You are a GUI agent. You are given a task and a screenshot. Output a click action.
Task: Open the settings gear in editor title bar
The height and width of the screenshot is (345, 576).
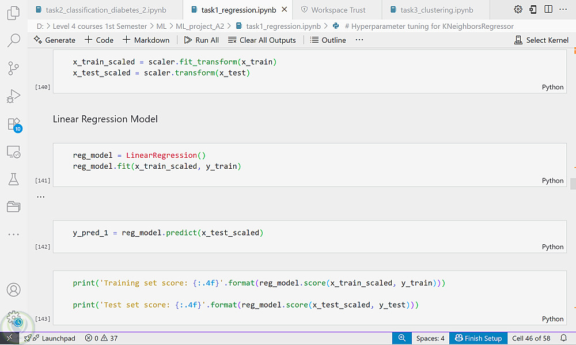(x=518, y=10)
